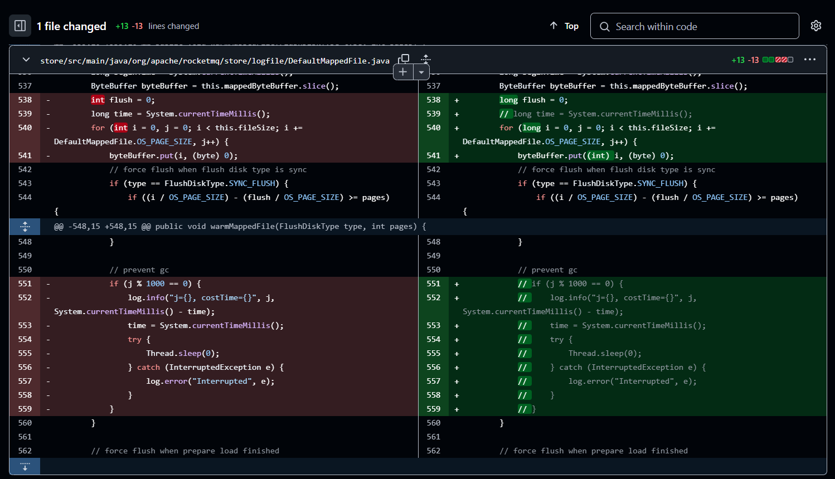Click '(int)' cast on added line 541
Screen dimensions: 835x479
pos(600,155)
